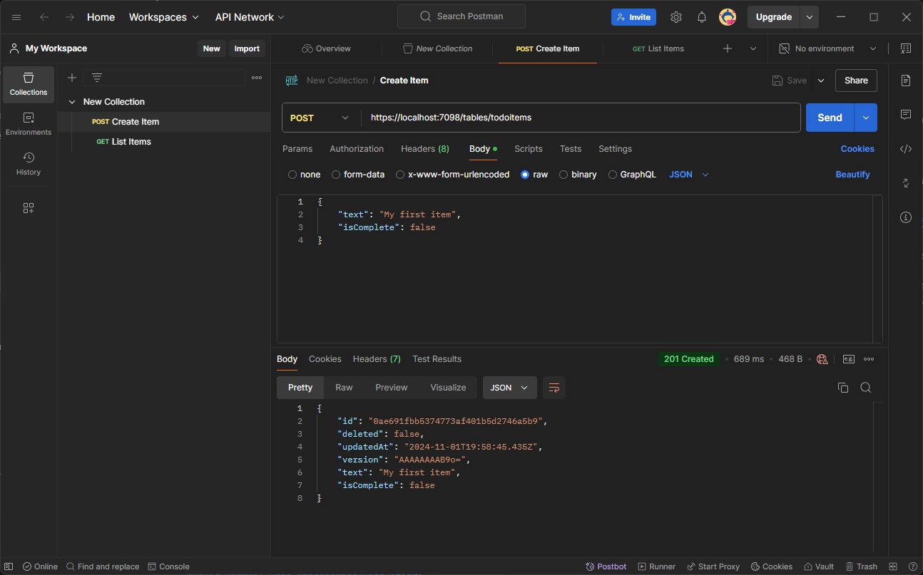923x575 pixels.
Task: Open the configure workspace sidebar icon
Action: [29, 208]
